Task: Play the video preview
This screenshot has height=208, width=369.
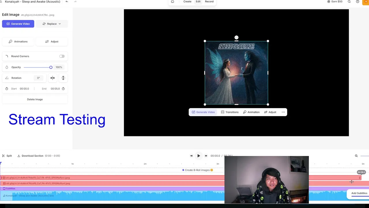Action: pos(199,156)
